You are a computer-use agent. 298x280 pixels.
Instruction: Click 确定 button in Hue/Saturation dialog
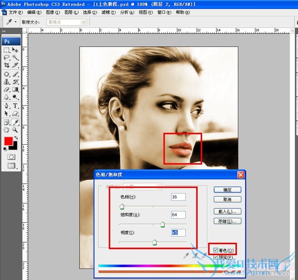coord(227,189)
